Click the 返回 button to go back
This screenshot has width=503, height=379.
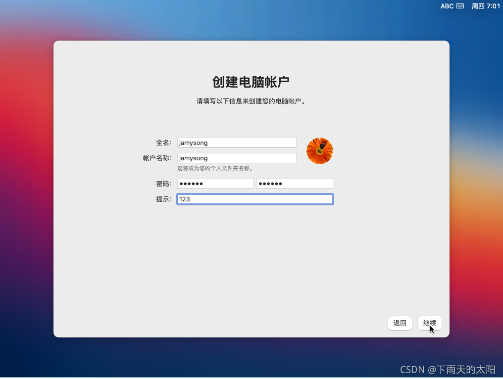(400, 323)
